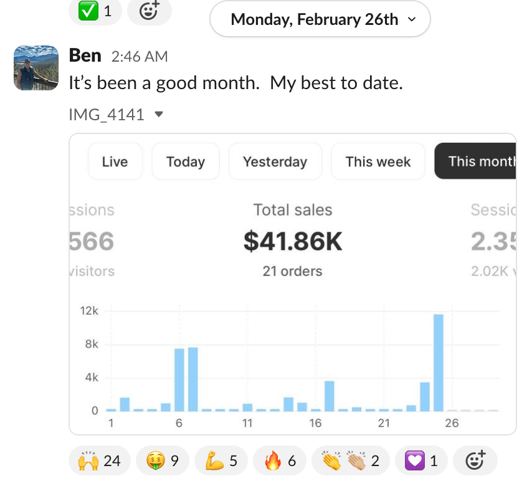
Task: Select the This month tab
Action: tap(477, 161)
